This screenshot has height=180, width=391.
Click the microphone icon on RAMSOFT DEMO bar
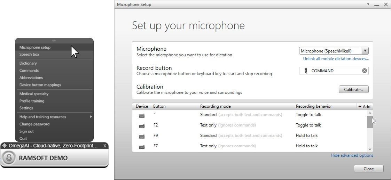[x=9, y=158]
